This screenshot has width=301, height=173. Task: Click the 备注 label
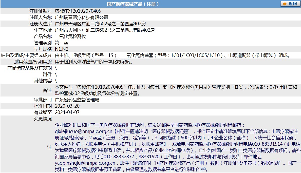pyautogui.click(x=47, y=90)
